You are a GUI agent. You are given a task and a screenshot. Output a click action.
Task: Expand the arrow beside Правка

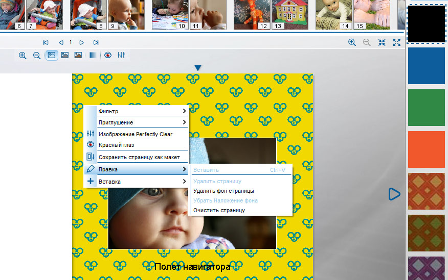(x=184, y=169)
